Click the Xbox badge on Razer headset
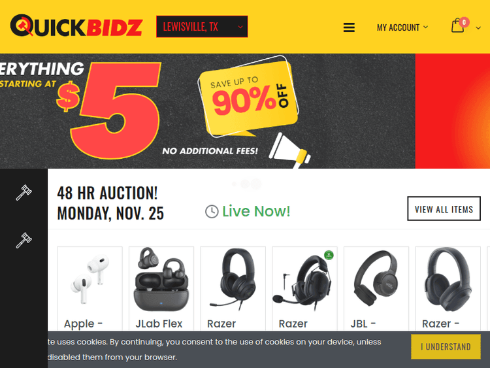This screenshot has width=490, height=368. pyautogui.click(x=329, y=255)
